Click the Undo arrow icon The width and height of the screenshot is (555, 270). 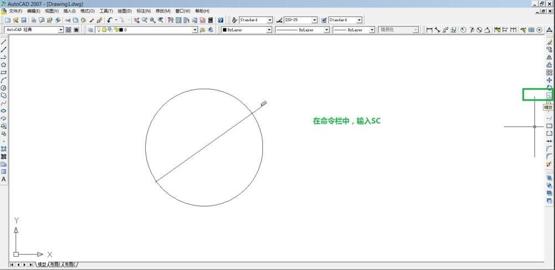tap(110, 20)
